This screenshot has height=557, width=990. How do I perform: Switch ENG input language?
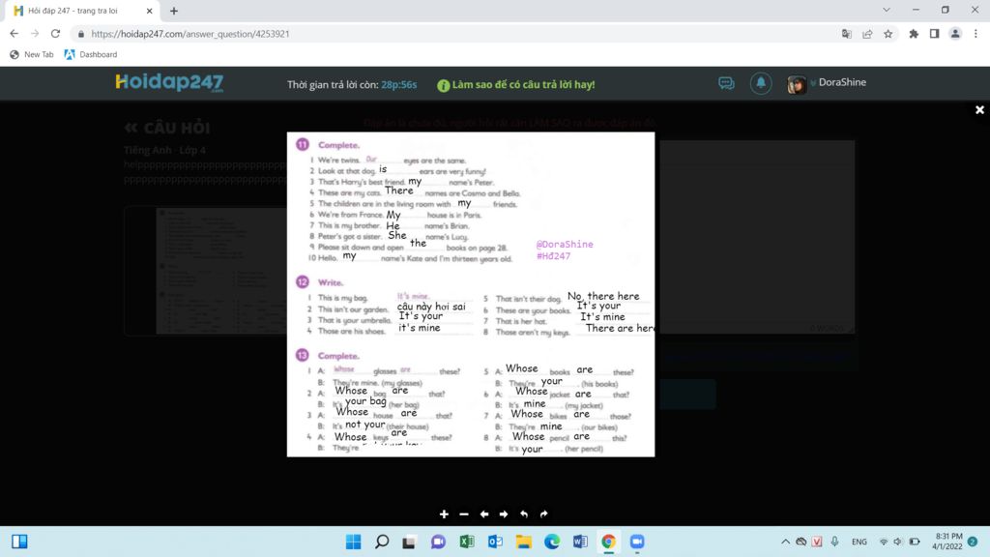859,542
